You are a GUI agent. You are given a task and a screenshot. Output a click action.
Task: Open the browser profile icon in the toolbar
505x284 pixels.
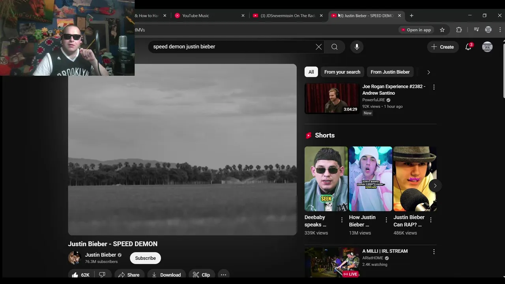click(x=488, y=30)
